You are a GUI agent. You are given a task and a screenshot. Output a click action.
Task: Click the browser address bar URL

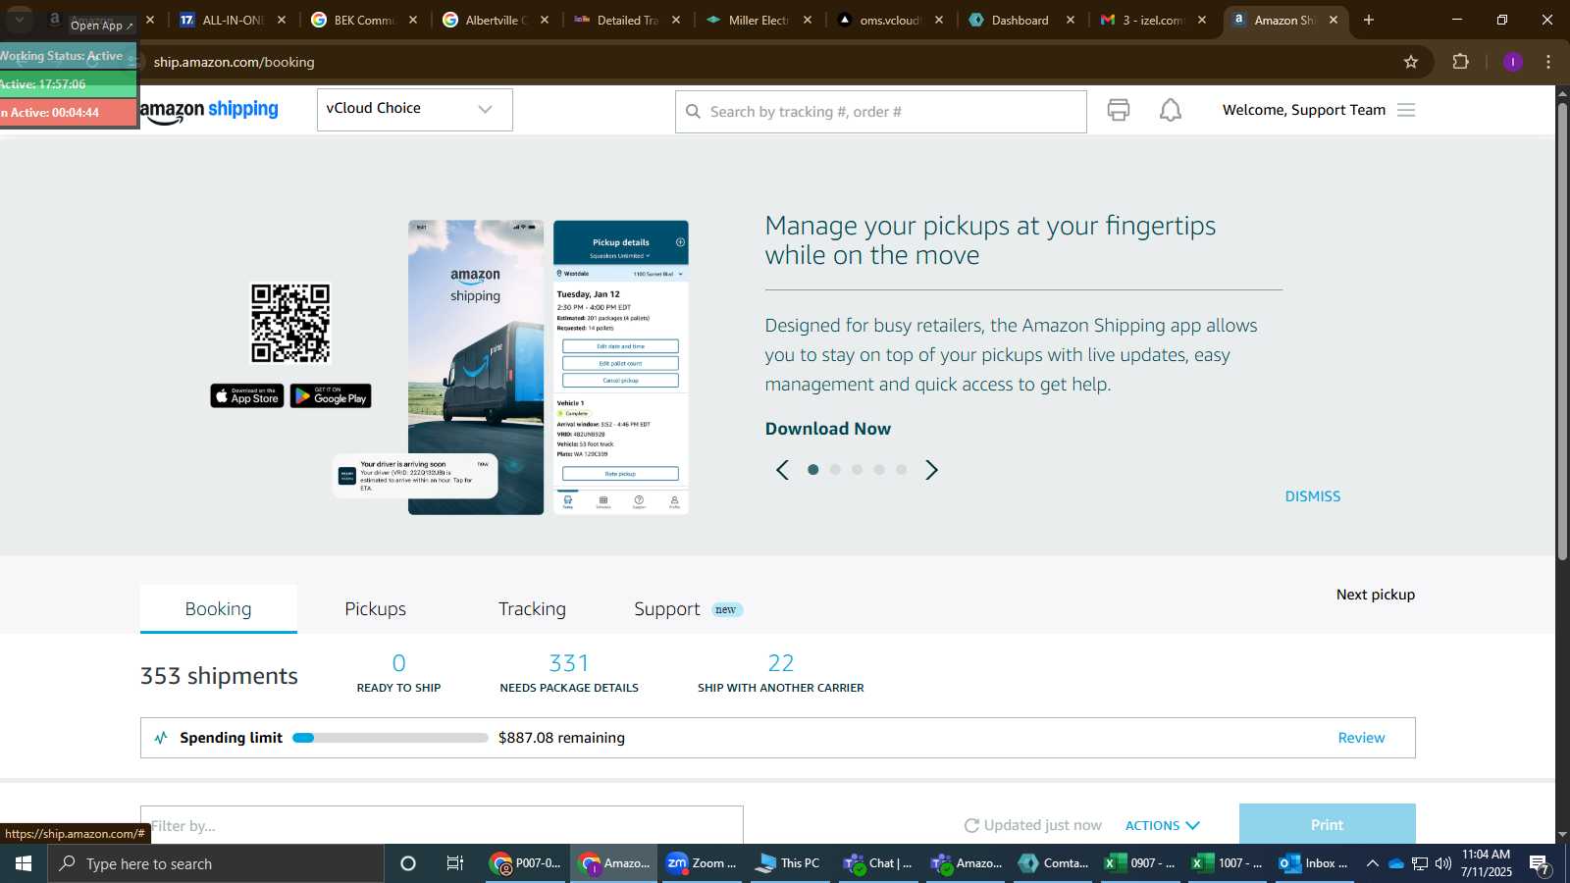coord(234,62)
